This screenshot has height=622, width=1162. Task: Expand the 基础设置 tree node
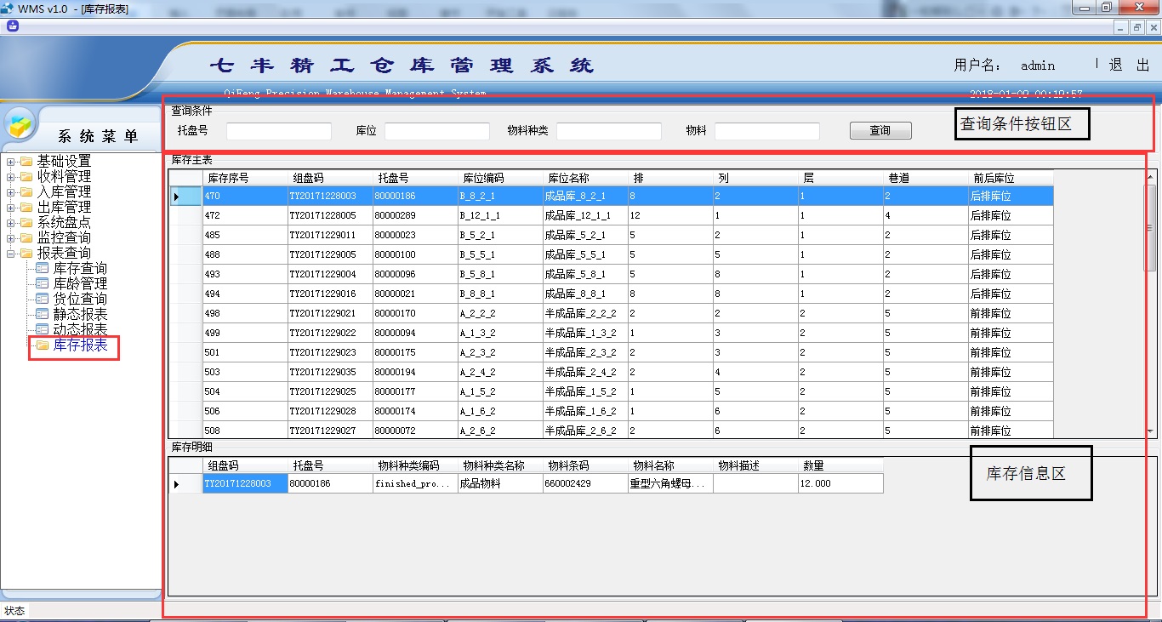point(10,162)
